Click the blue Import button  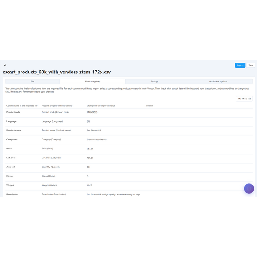click(x=240, y=66)
